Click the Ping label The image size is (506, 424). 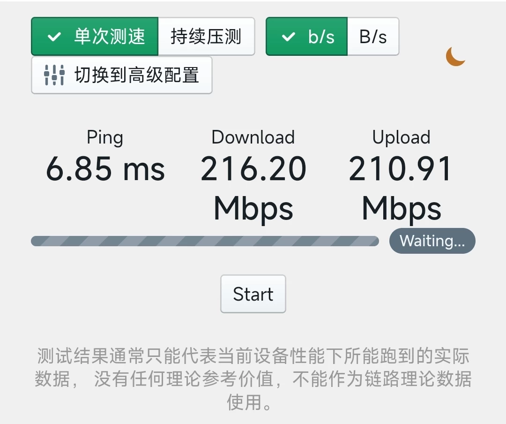click(x=105, y=138)
